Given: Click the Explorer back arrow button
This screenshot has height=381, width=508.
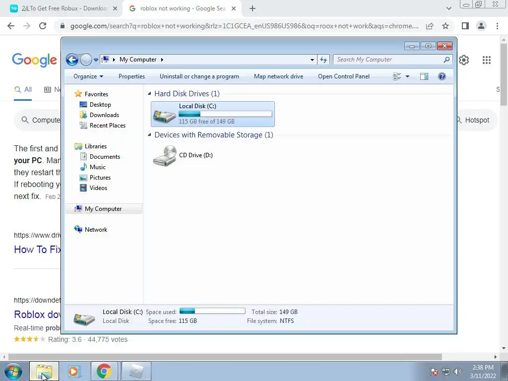Looking at the screenshot, I should click(72, 60).
